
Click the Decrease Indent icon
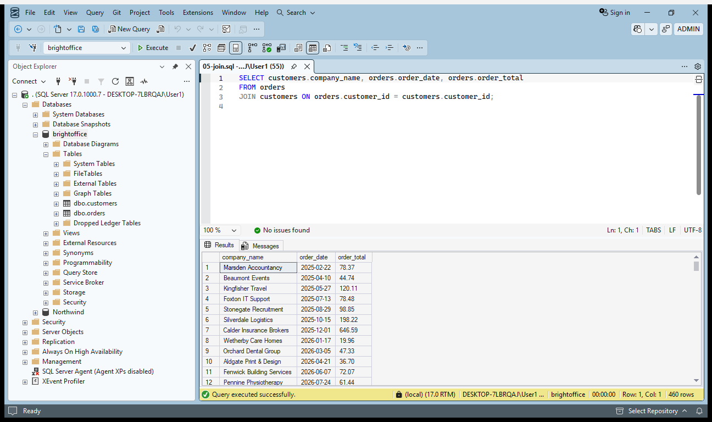376,48
